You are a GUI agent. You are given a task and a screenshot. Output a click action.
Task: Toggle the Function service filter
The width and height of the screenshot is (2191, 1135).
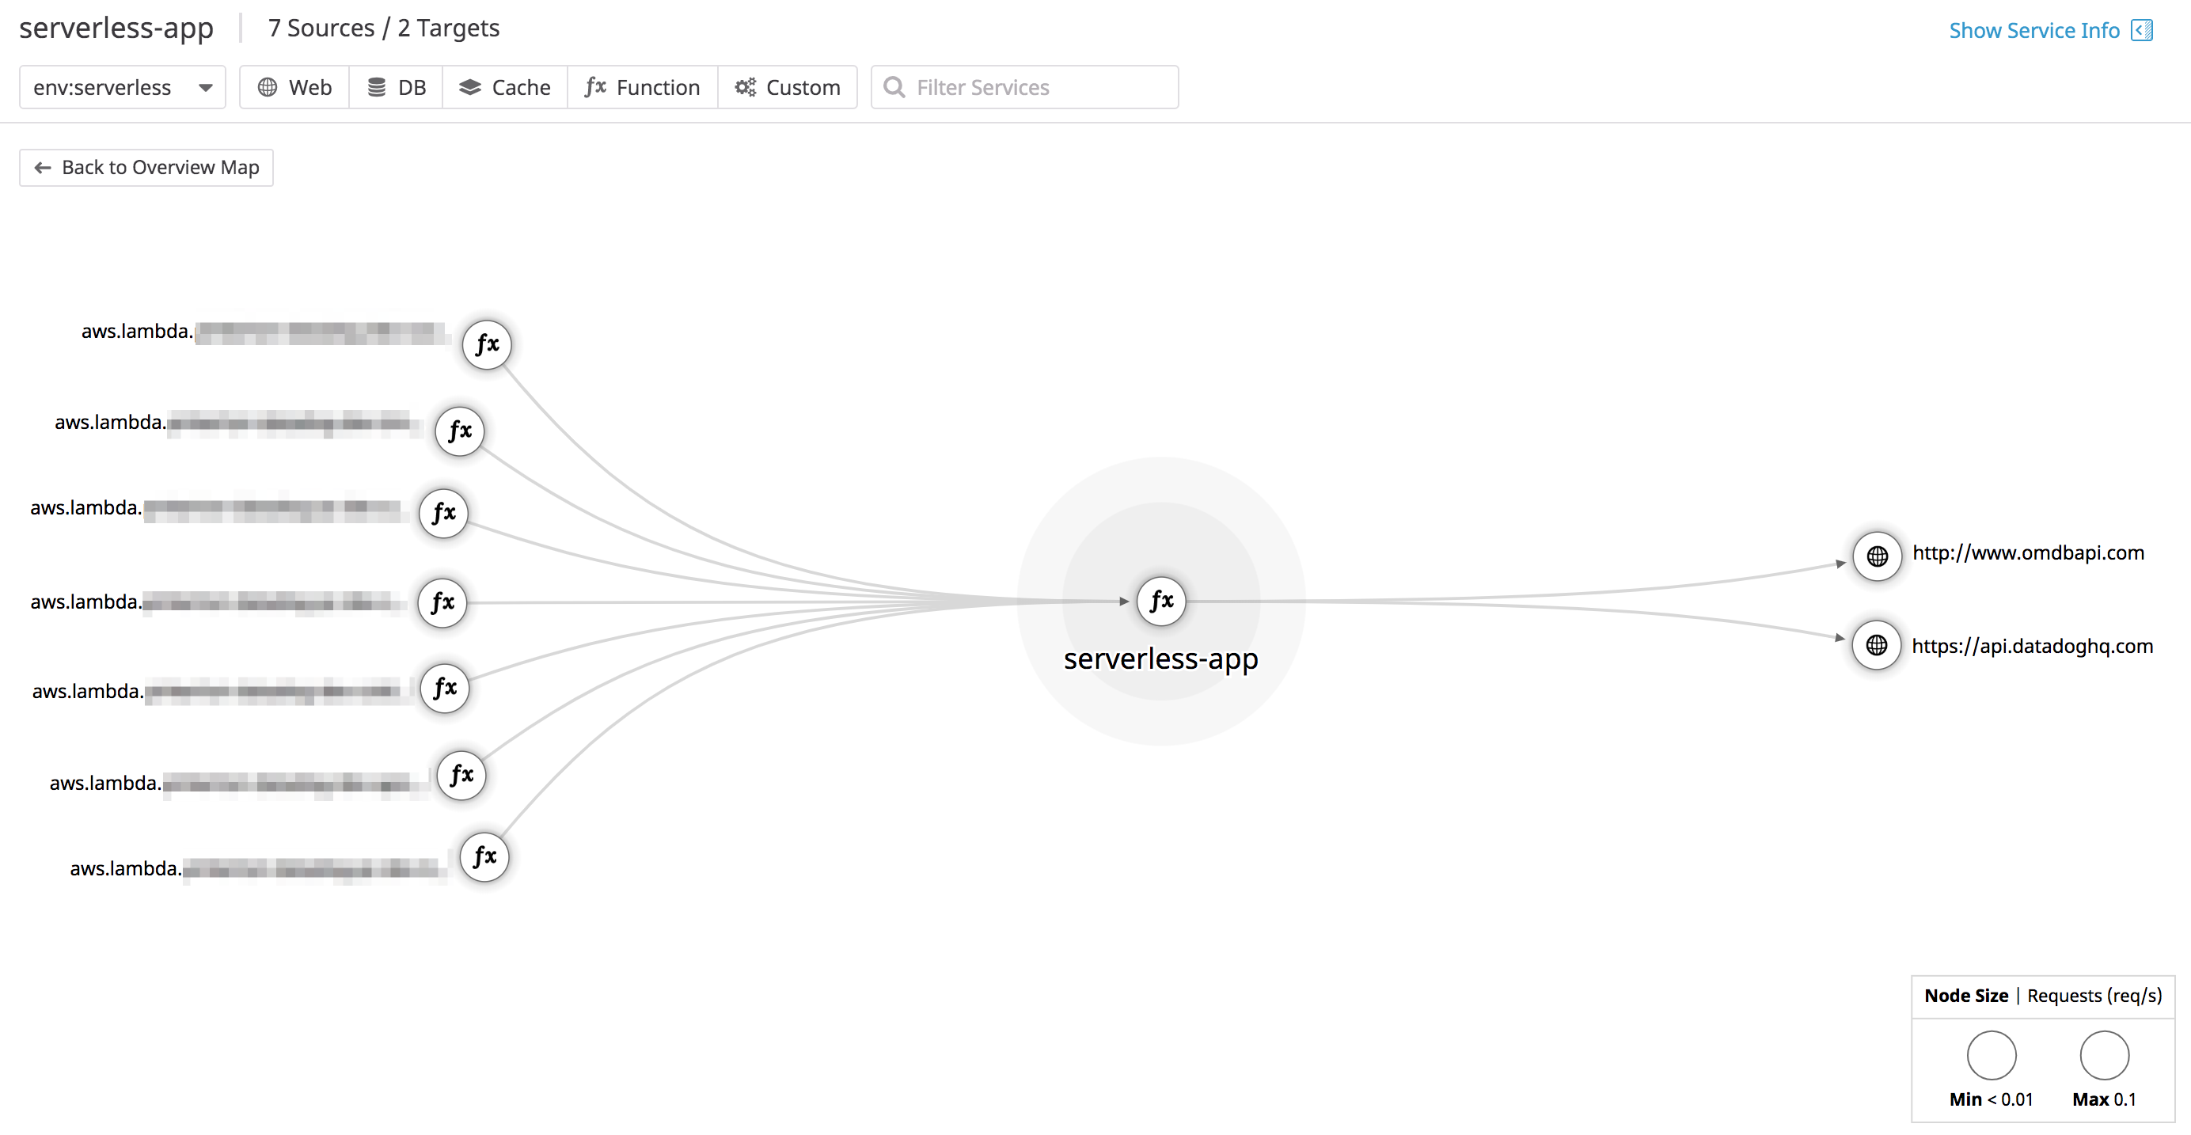642,85
